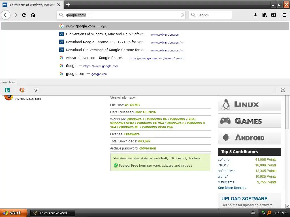
Task: Click the Old versions of Wind... taskbar button
Action: [52, 213]
